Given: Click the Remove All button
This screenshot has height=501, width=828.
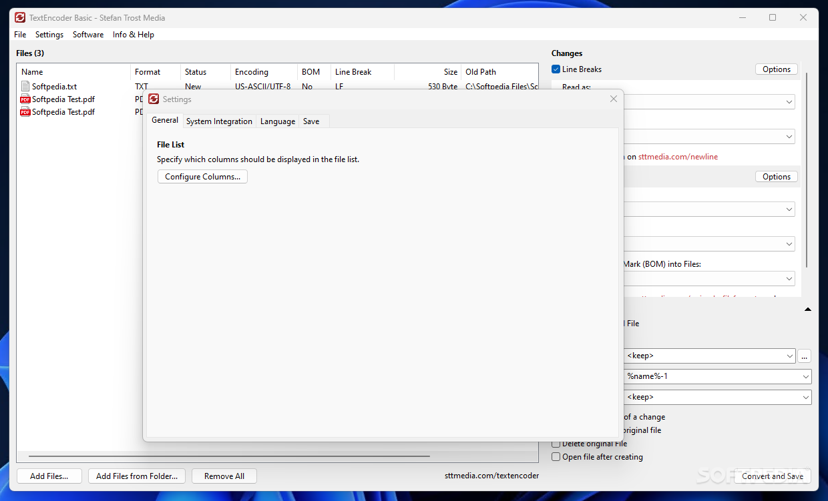Looking at the screenshot, I should (x=224, y=476).
